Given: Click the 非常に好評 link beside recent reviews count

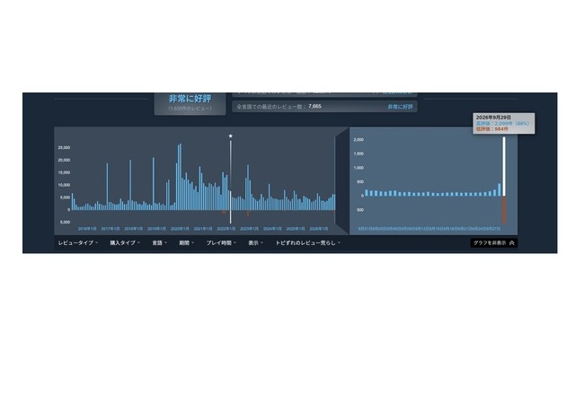Looking at the screenshot, I should 400,107.
